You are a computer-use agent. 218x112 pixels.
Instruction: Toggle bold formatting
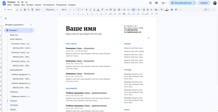point(86,10)
